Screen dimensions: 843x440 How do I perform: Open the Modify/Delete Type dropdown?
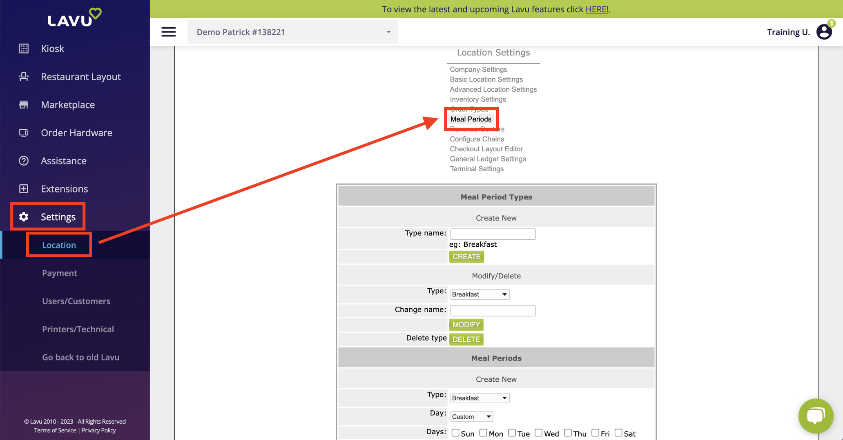480,294
